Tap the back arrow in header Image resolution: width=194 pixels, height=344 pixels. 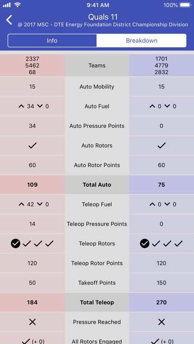tap(9, 20)
